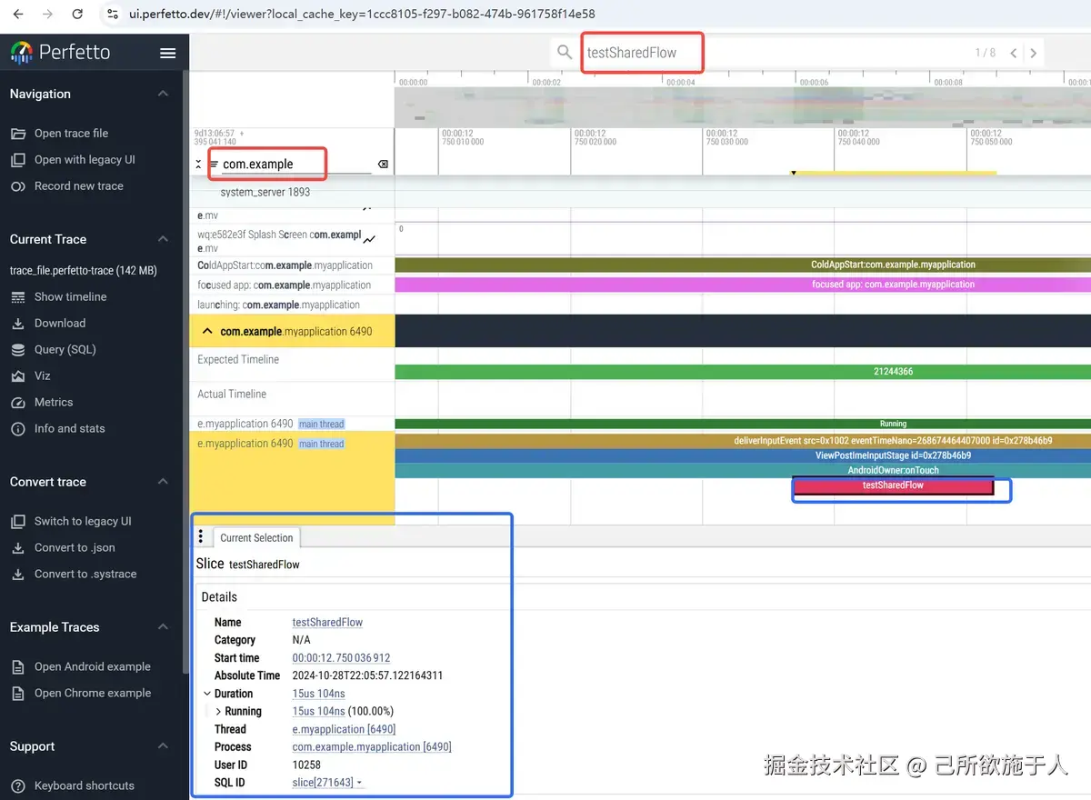1091x800 pixels.
Task: Click the Open with legacy UI icon
Action: coord(18,160)
